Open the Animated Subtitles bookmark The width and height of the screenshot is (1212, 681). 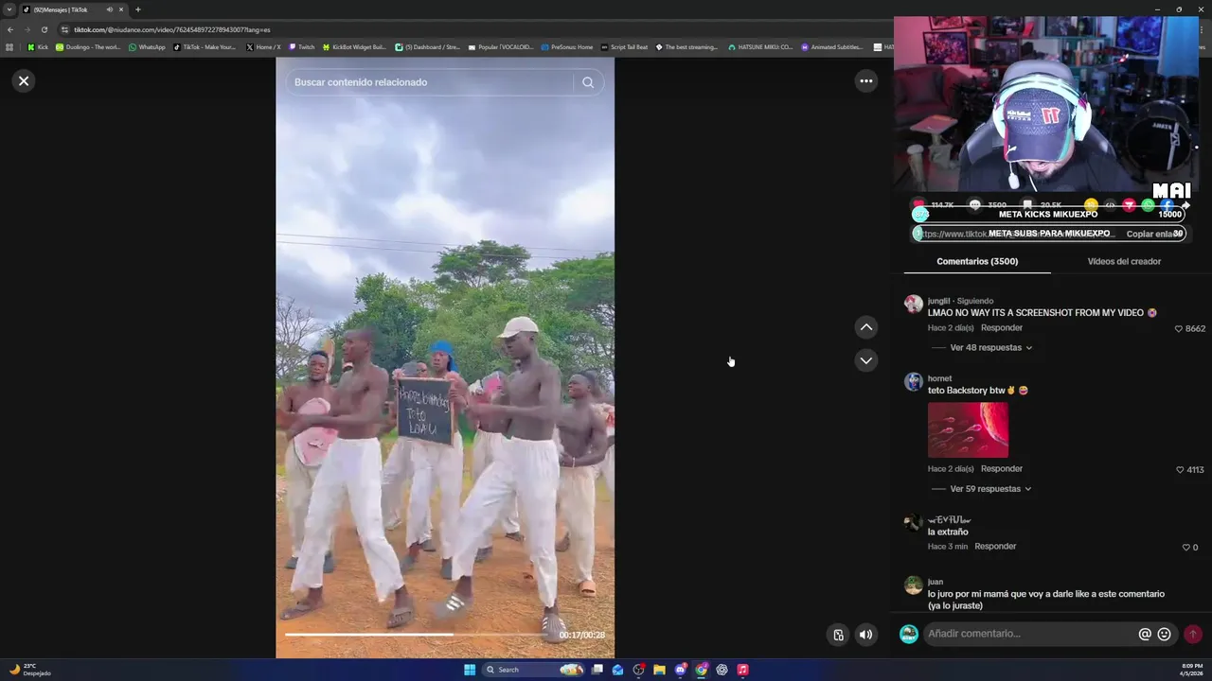(831, 46)
